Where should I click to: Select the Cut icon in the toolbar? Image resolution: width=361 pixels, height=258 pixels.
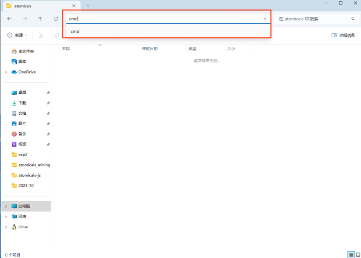[x=41, y=35]
